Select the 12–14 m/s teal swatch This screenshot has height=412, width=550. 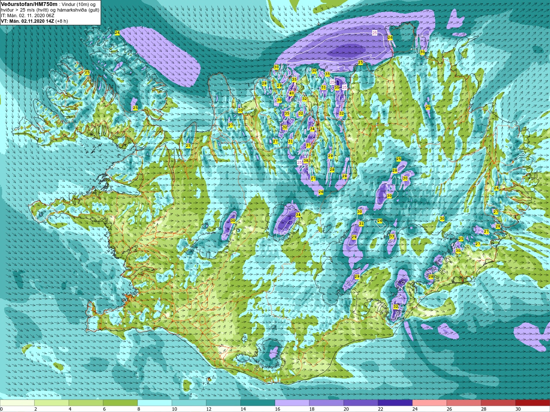223,403
